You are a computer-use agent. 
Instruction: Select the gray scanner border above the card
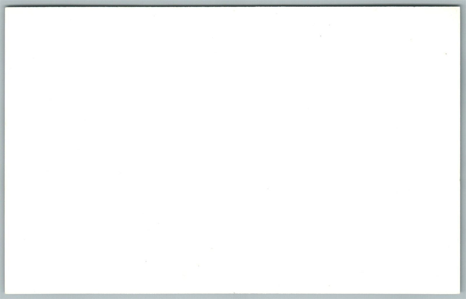[233, 3]
